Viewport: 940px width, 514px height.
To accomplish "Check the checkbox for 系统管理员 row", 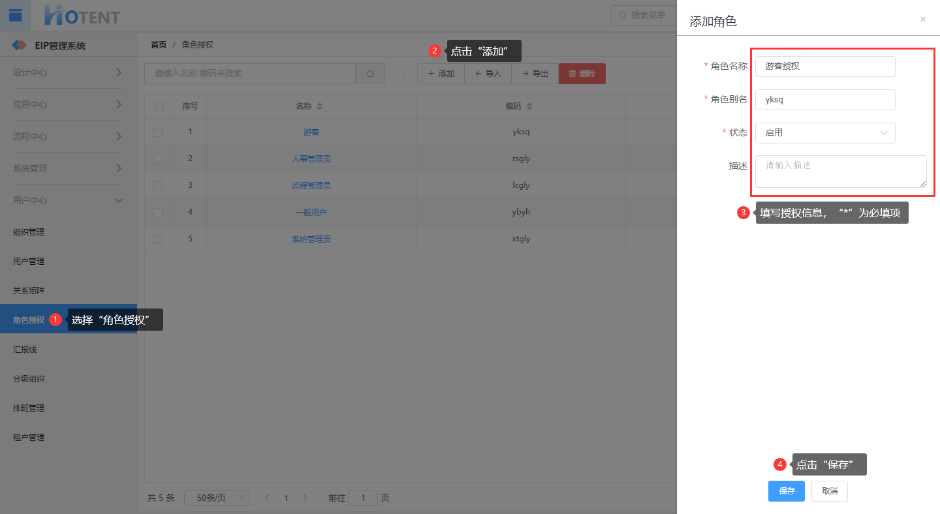I will pos(158,239).
